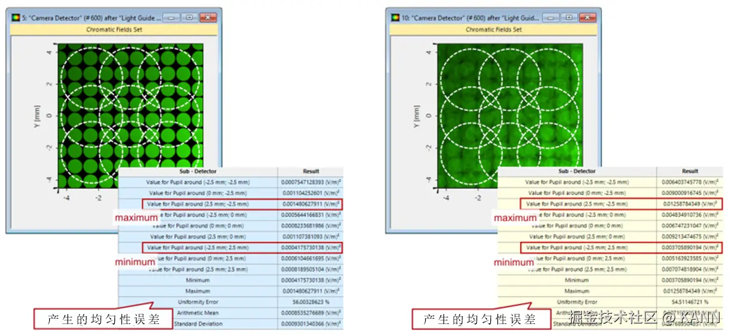The height and width of the screenshot is (336, 731).
Task: Select result value 0.001107381093 (V/m)²
Action: 311,237
